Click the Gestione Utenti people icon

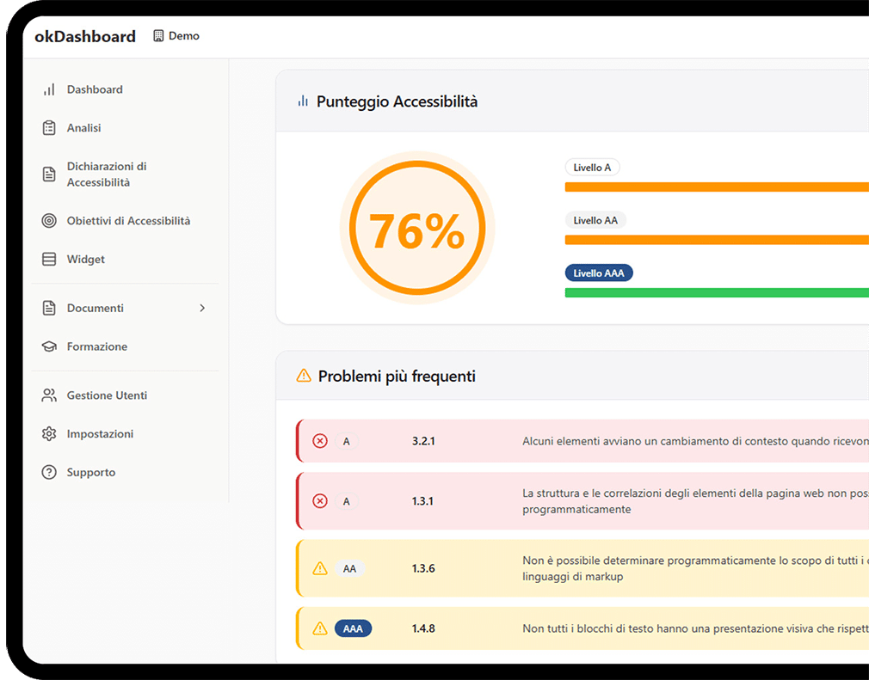[x=49, y=395]
